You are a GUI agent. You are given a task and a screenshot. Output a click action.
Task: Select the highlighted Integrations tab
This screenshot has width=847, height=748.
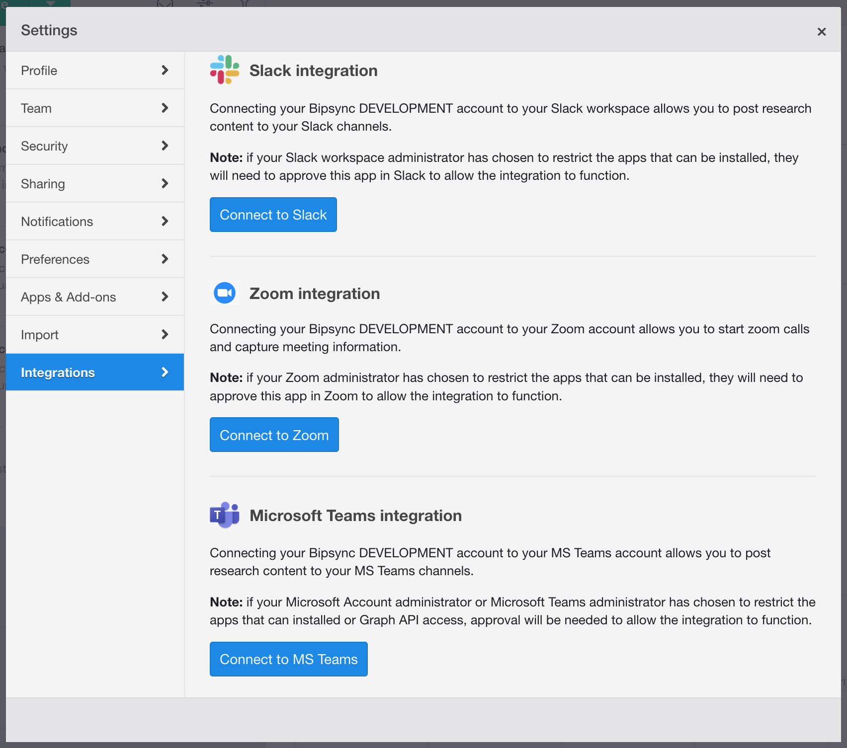coord(95,372)
